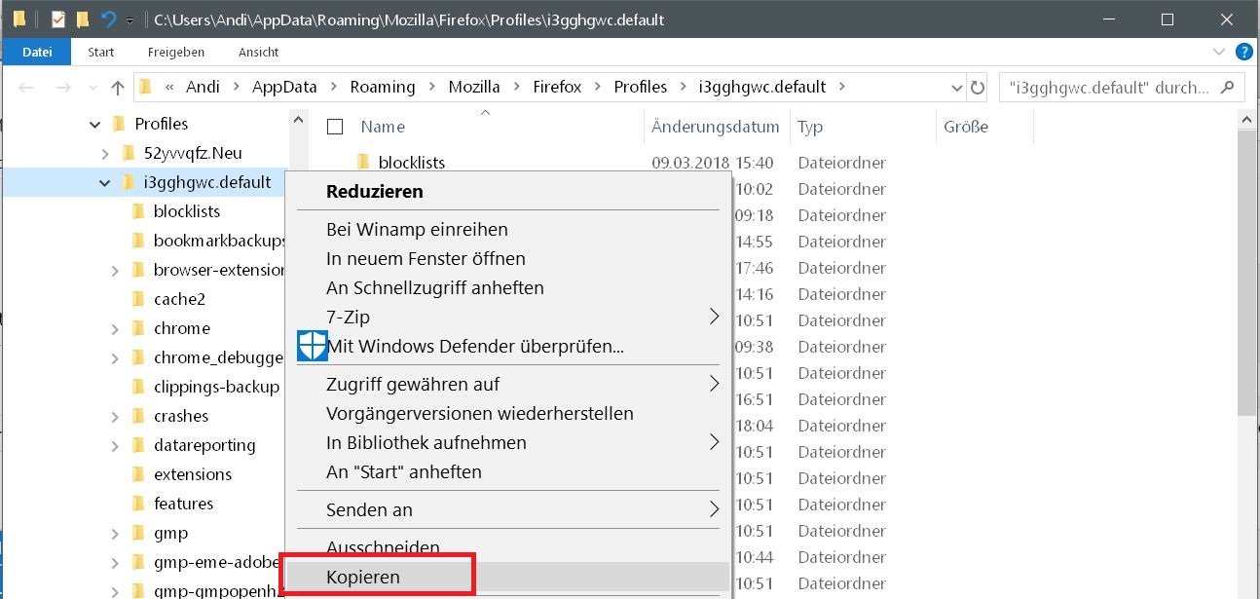Go up one folder level arrow
Viewport: 1260px width, 599px height.
click(118, 87)
